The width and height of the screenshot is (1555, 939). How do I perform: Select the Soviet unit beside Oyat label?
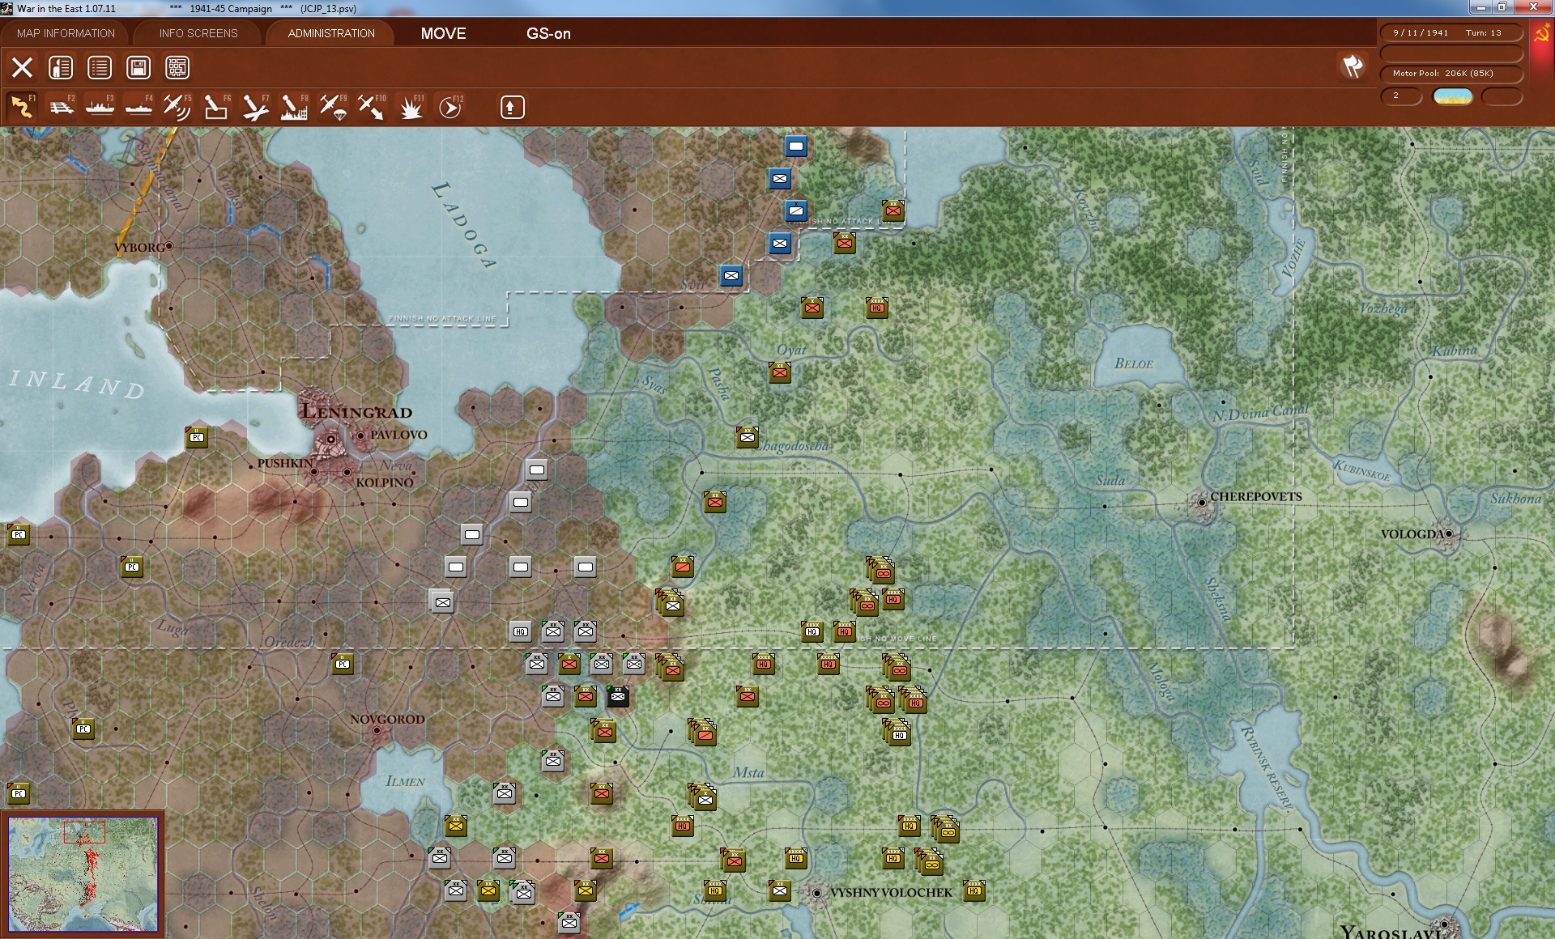(780, 372)
